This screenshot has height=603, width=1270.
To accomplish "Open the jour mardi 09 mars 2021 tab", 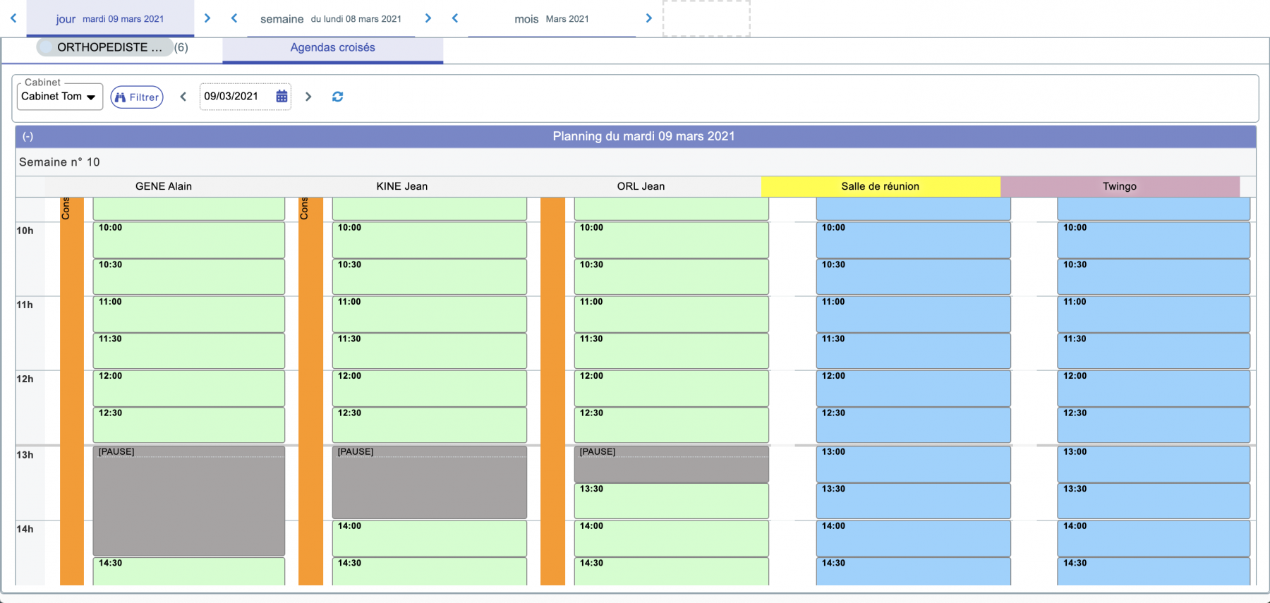I will (110, 19).
